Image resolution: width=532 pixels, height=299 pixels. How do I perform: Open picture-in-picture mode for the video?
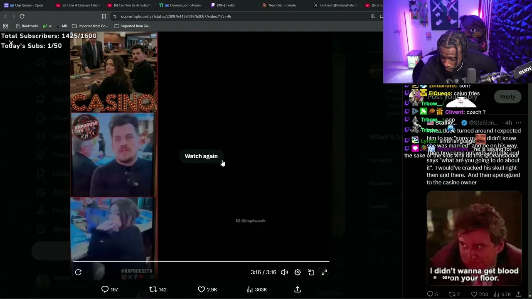311,272
